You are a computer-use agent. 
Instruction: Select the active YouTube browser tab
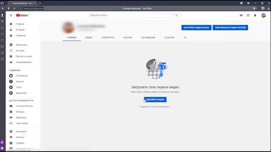click(x=22, y=3)
